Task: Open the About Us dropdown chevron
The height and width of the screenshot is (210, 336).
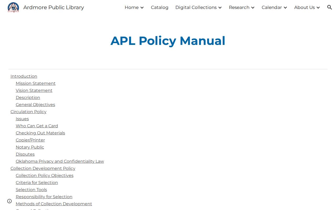Action: 318,8
